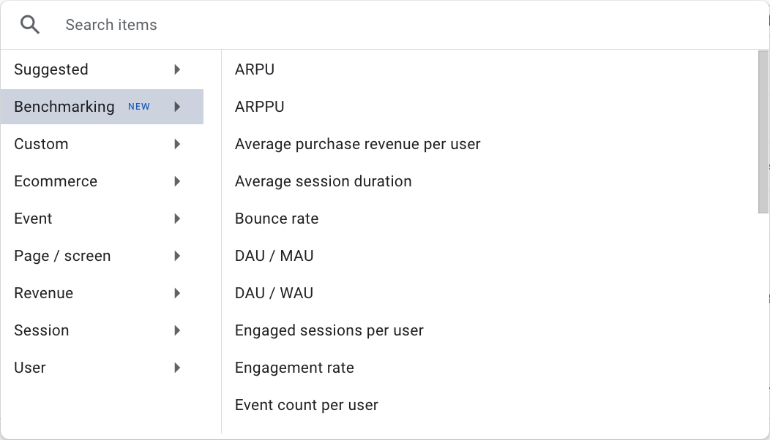Select the Revenue category
This screenshot has width=770, height=440.
pos(44,293)
